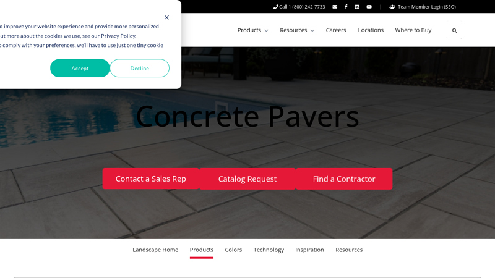
Task: Open the YouTube icon link
Action: pyautogui.click(x=369, y=7)
